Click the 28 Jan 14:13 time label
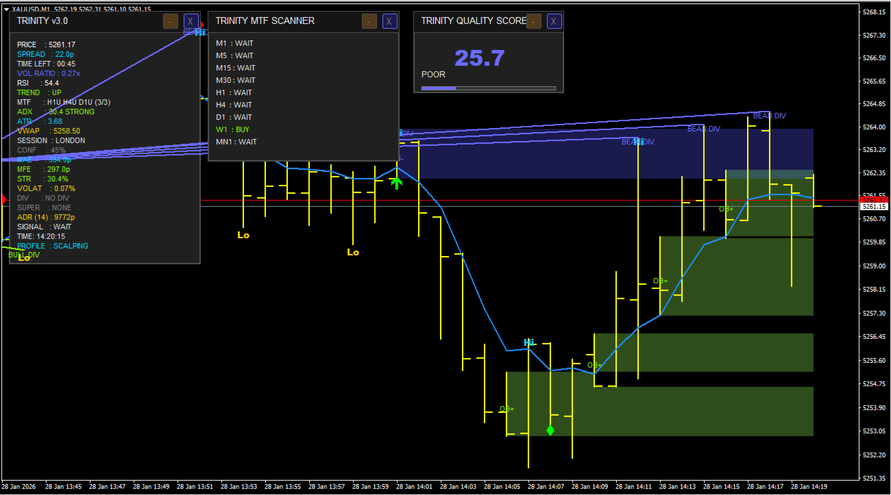The image size is (891, 495). click(x=678, y=487)
